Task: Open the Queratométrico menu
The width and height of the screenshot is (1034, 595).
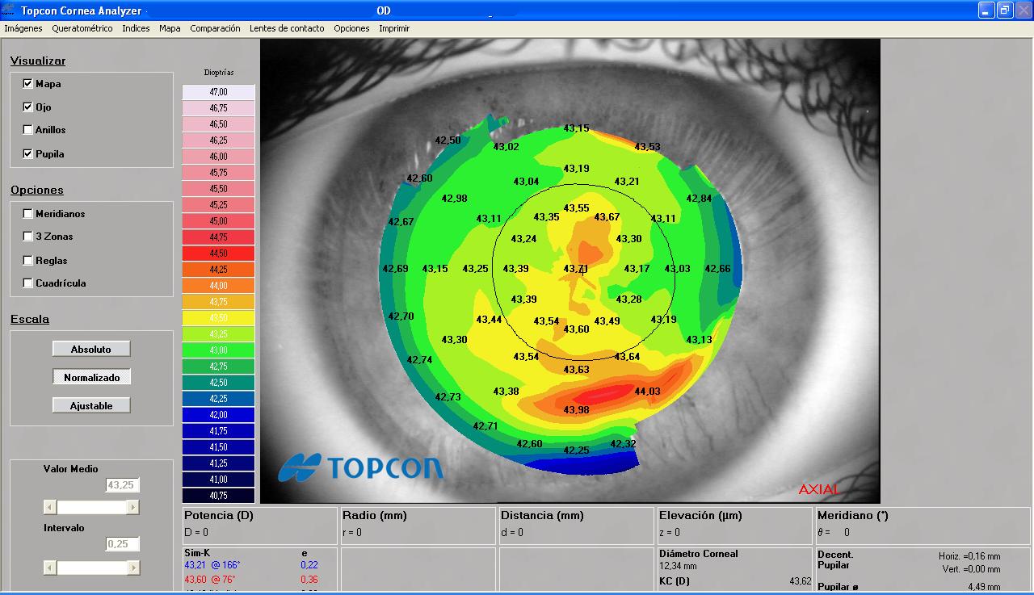Action: 82,28
